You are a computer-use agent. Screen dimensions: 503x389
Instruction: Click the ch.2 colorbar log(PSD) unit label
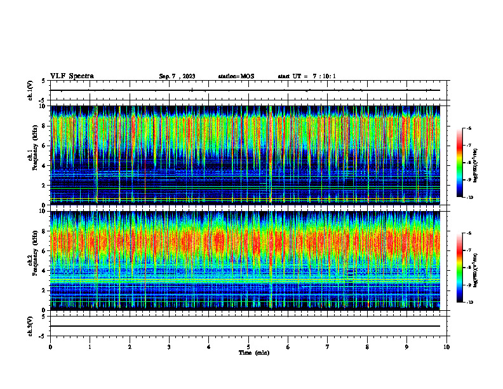point(476,270)
